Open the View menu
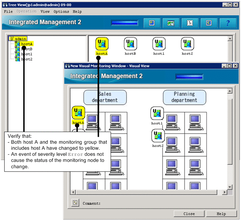The width and height of the screenshot is (241, 221). click(x=45, y=12)
